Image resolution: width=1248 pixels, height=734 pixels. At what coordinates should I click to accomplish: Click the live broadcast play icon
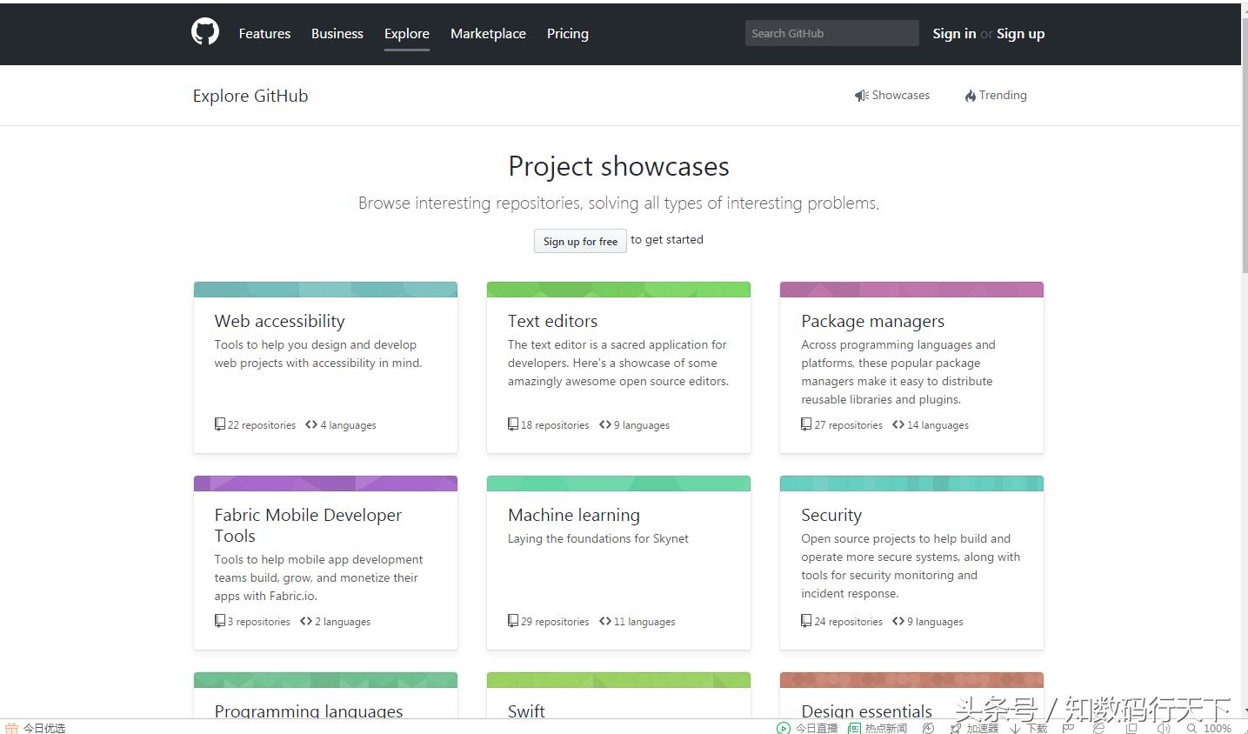coord(784,728)
